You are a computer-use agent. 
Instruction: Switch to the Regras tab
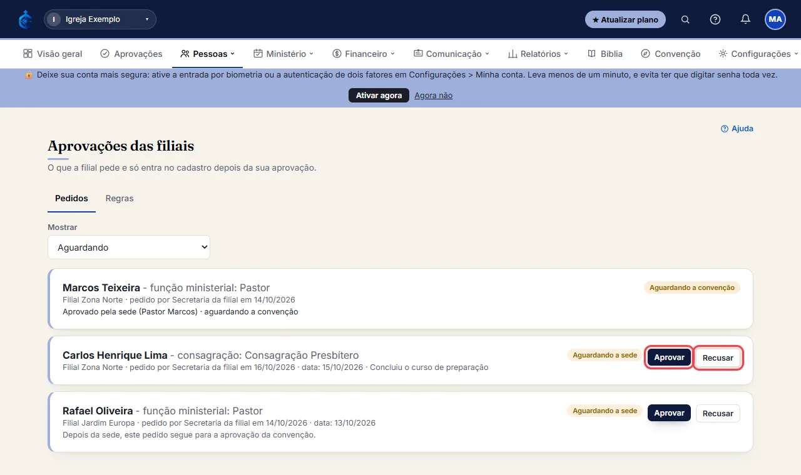[120, 198]
